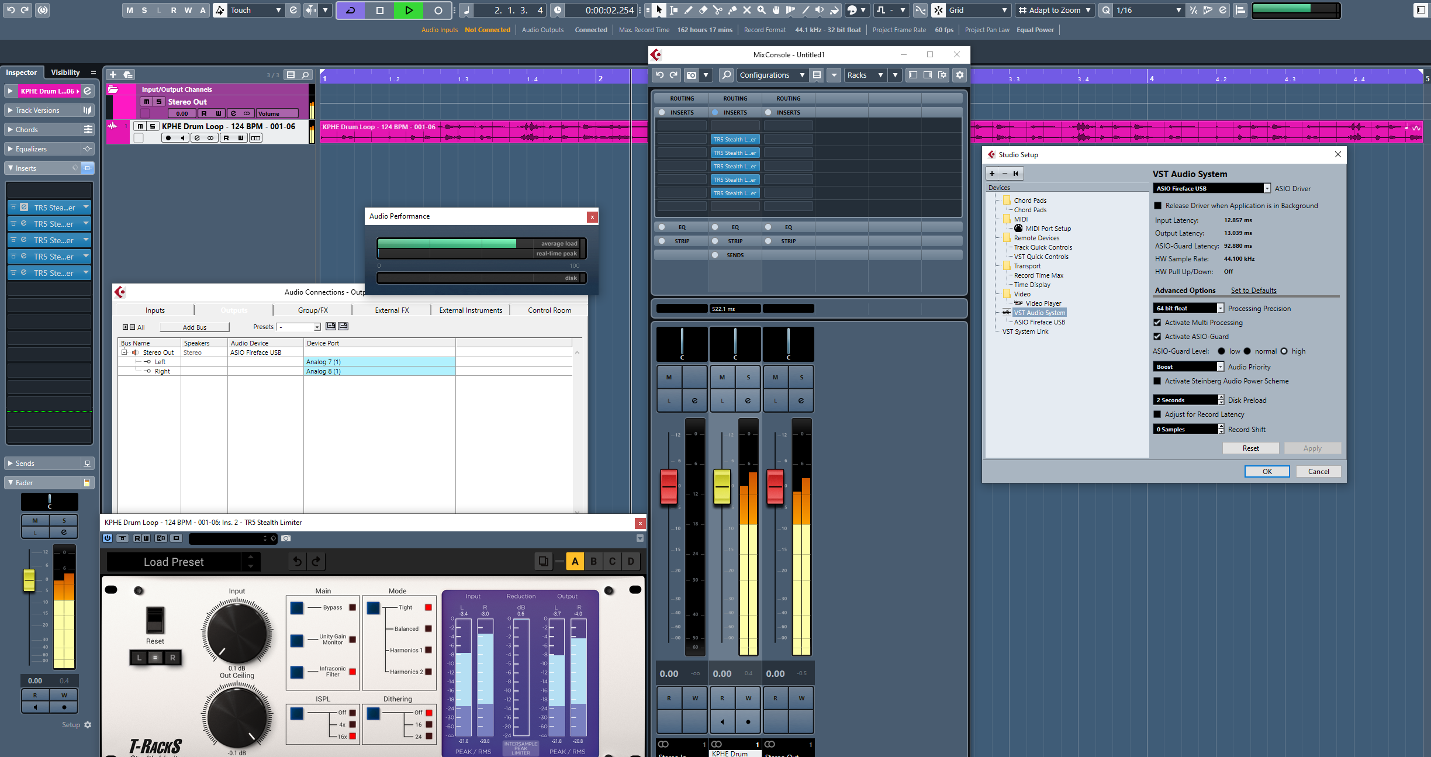
Task: Open the Audio Priority Boost dropdown
Action: tap(1188, 367)
